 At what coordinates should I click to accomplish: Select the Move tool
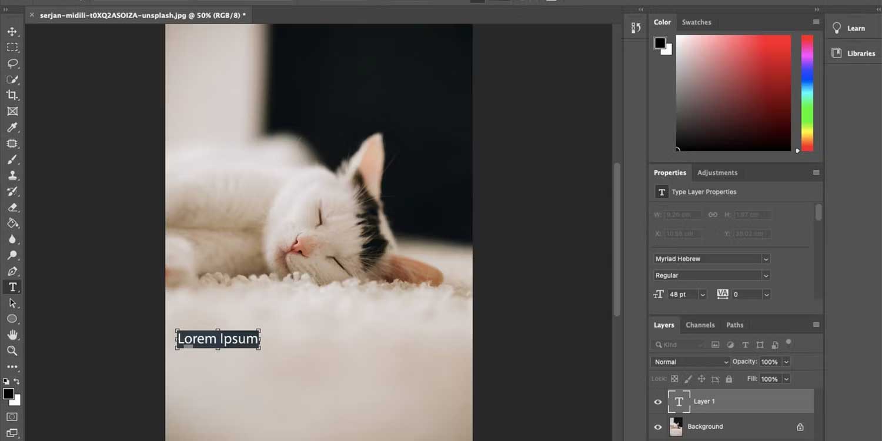(x=12, y=32)
